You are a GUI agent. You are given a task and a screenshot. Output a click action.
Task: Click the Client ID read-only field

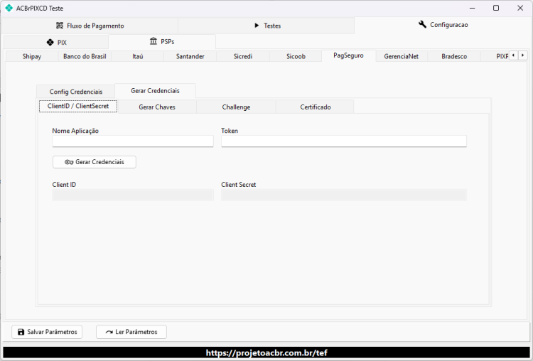(x=133, y=195)
